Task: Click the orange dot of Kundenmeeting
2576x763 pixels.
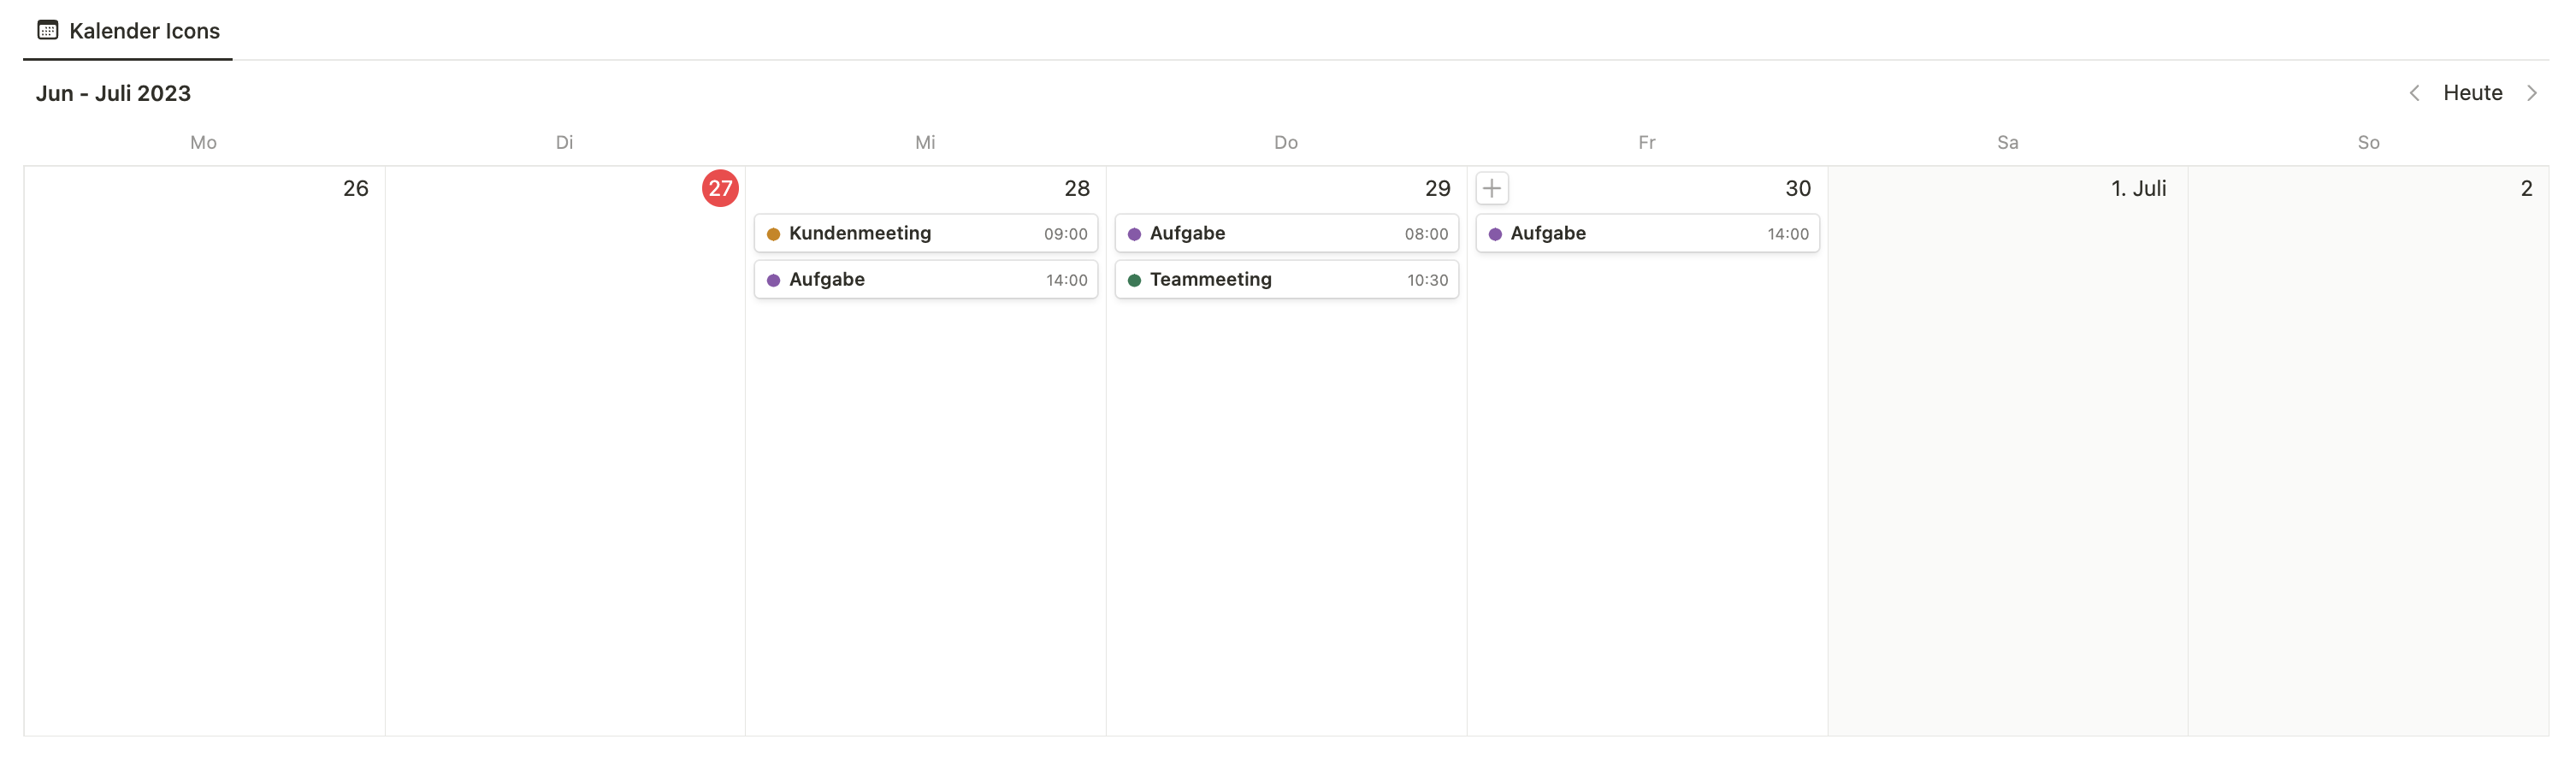Action: (x=773, y=234)
